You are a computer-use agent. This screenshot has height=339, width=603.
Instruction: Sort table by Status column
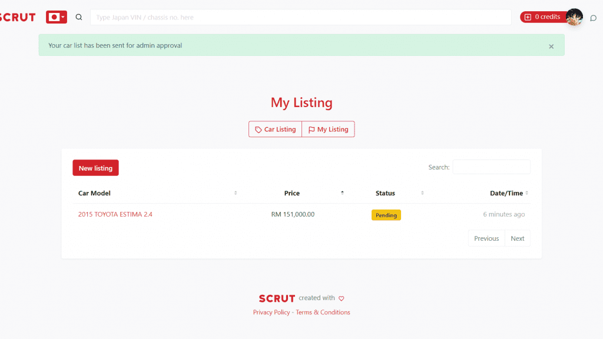click(x=385, y=193)
